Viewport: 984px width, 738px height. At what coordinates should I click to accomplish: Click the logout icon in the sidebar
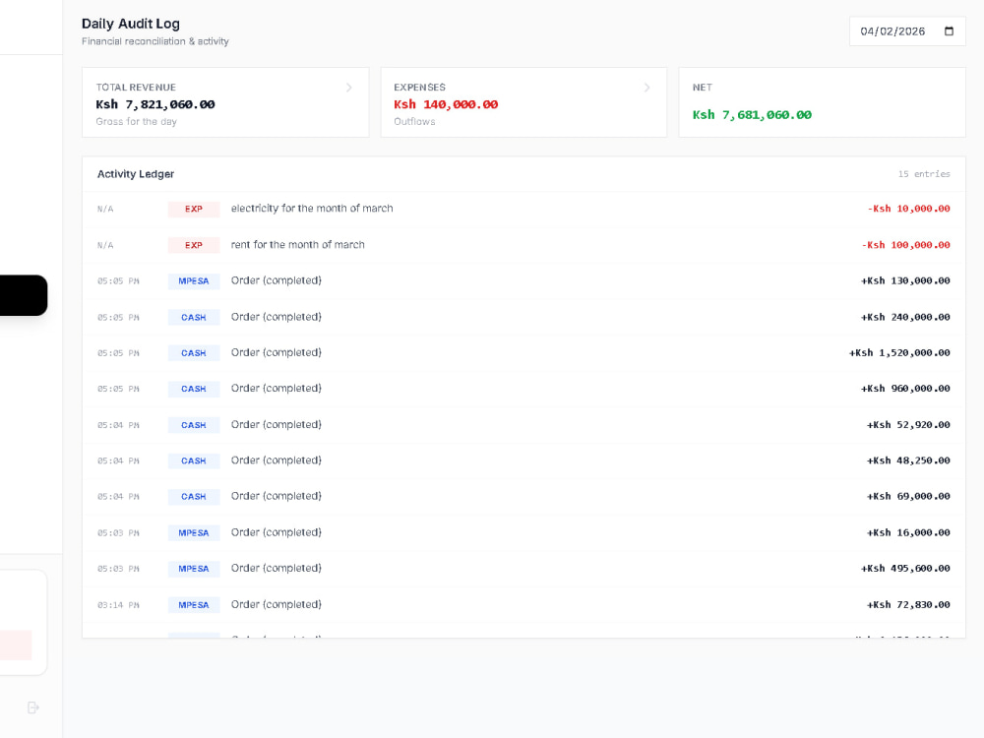point(33,707)
